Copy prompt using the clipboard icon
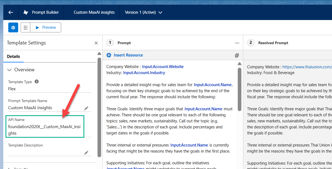The height and width of the screenshot is (169, 332). 237,55
